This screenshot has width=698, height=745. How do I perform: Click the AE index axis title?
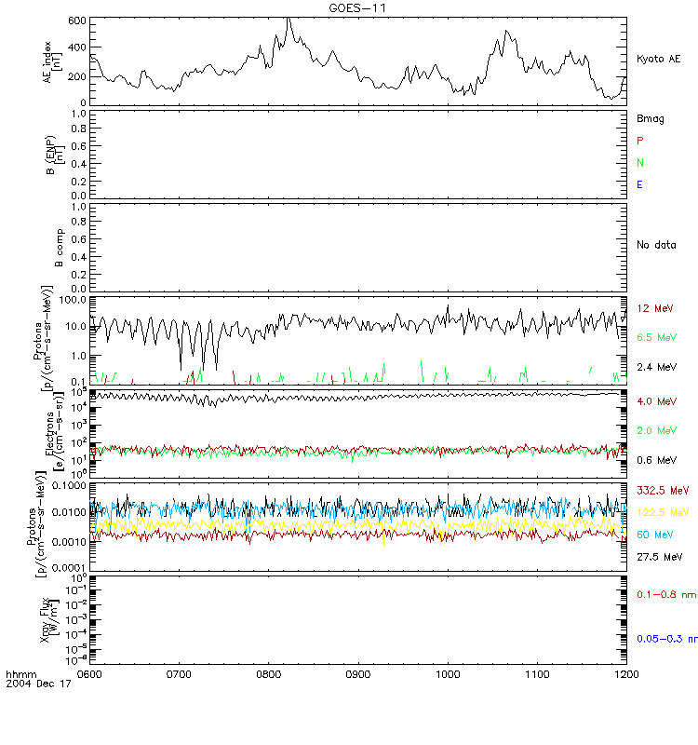(52, 61)
